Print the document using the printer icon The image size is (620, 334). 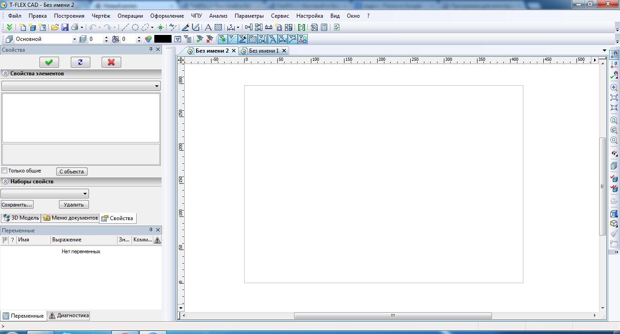(75, 27)
